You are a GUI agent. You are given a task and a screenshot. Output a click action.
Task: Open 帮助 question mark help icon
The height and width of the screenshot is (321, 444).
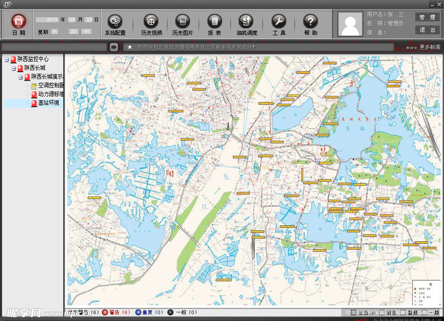(x=310, y=21)
